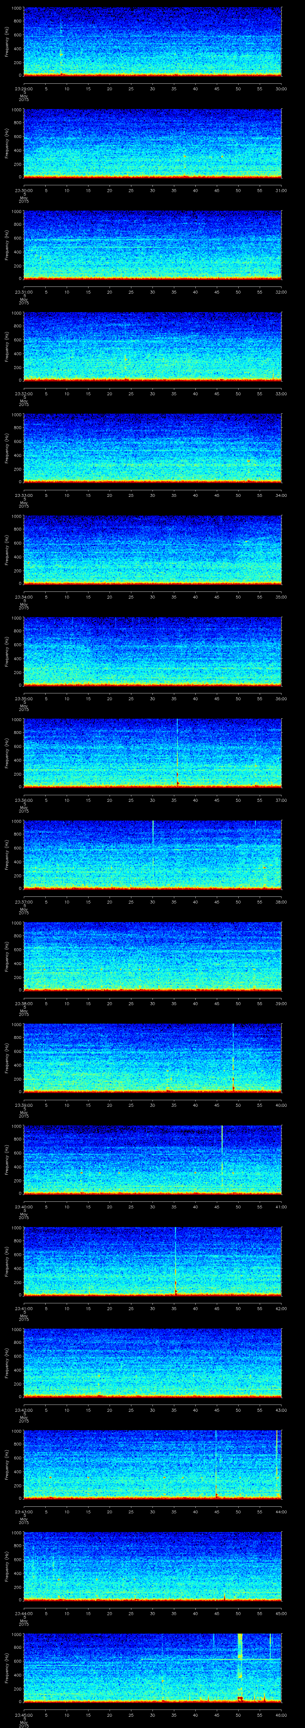Click the '23:29:00' time label
305x1728 pixels.
[24, 88]
